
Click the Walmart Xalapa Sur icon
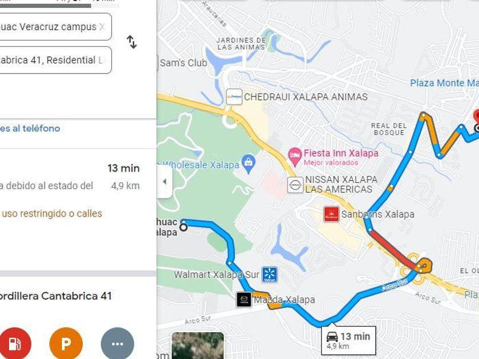(x=270, y=274)
